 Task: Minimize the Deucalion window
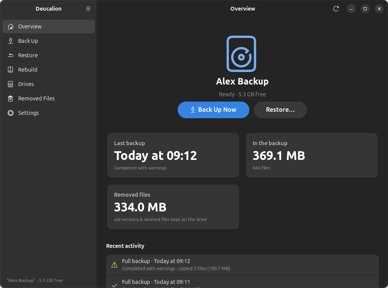pyautogui.click(x=351, y=9)
